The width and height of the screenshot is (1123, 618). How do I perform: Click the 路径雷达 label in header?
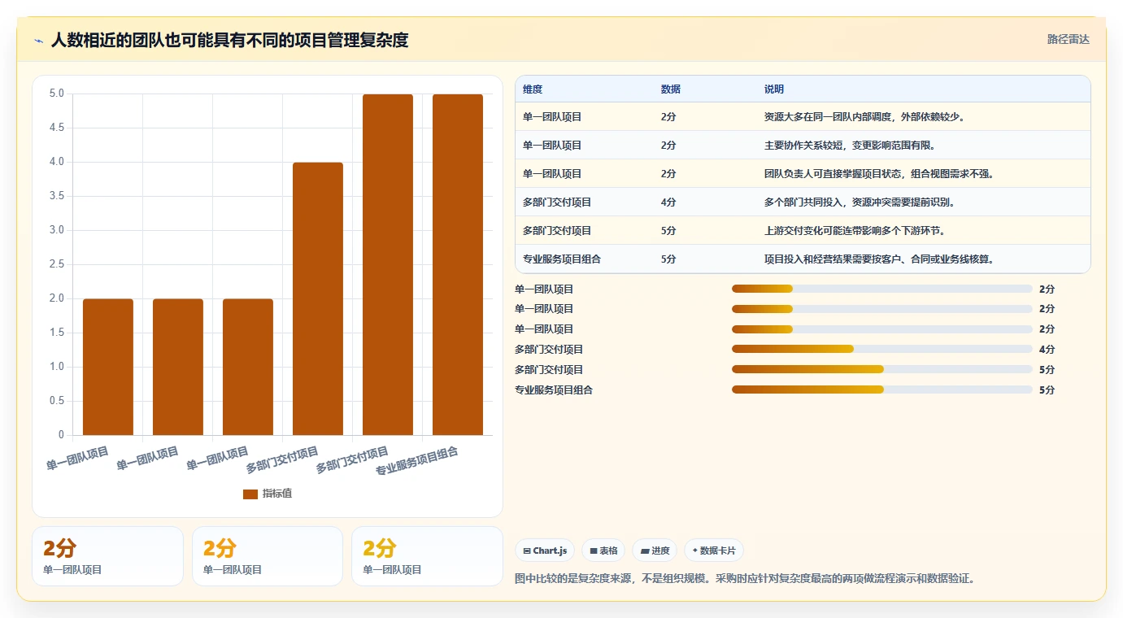(x=1068, y=39)
